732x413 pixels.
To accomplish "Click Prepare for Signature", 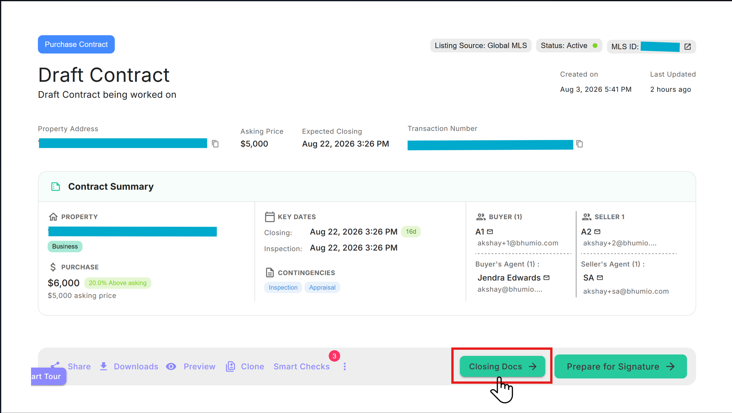I will click(x=620, y=366).
